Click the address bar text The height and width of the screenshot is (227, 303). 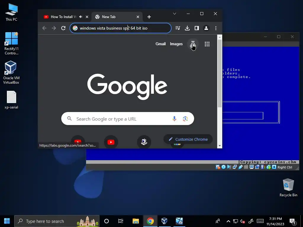[x=114, y=28]
